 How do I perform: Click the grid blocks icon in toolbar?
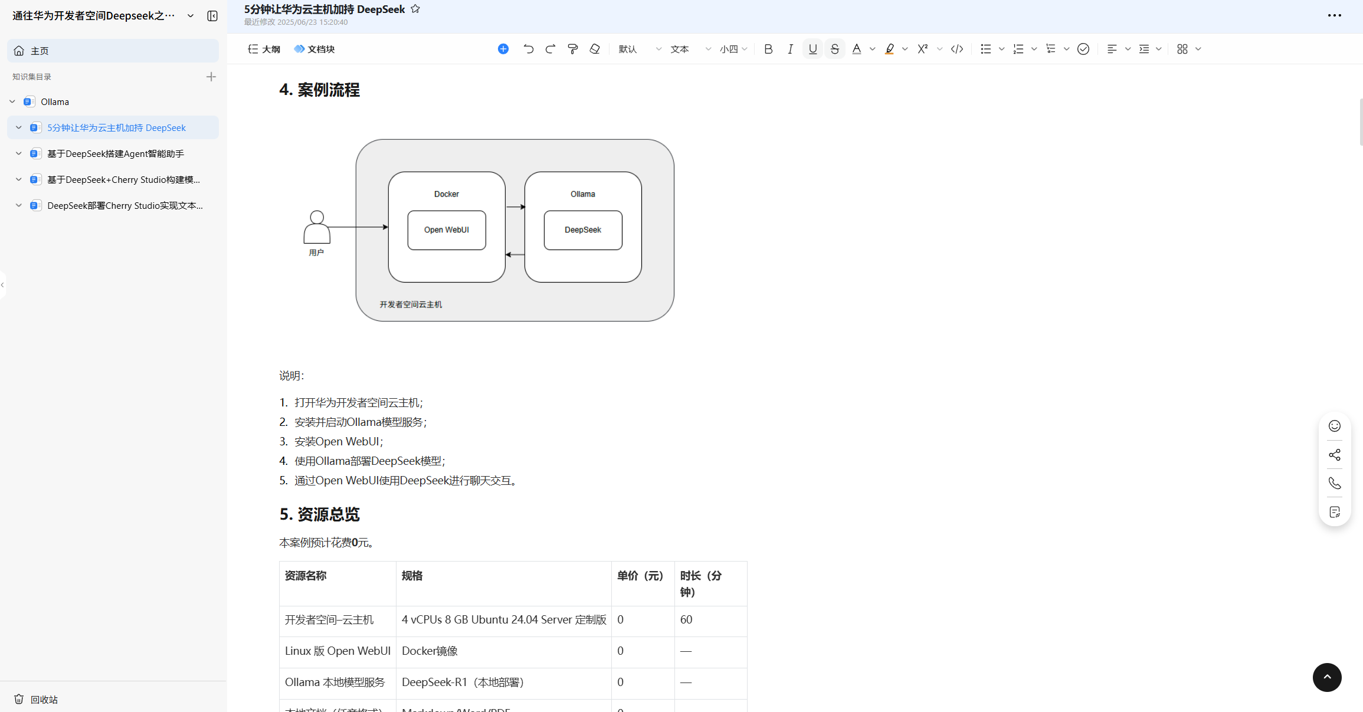point(1182,49)
